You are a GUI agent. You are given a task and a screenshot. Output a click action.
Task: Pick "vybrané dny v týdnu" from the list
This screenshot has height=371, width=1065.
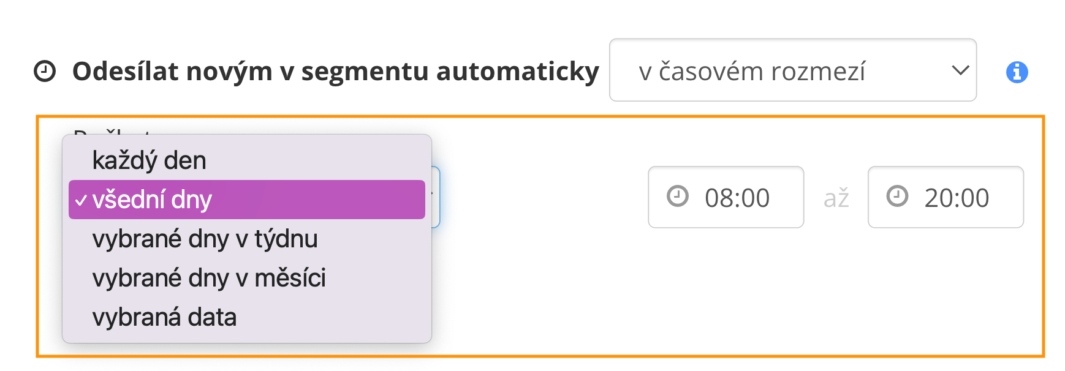(x=205, y=239)
